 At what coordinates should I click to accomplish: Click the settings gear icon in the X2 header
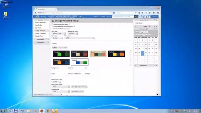(x=146, y=17)
